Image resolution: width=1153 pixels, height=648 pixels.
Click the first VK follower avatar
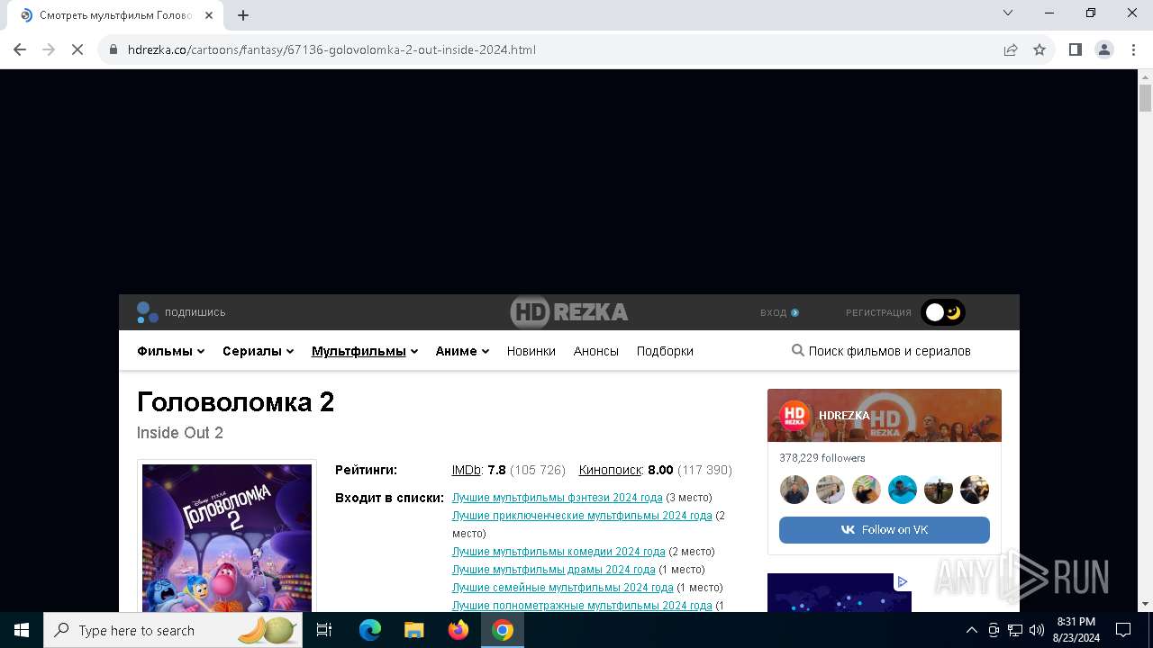[794, 490]
